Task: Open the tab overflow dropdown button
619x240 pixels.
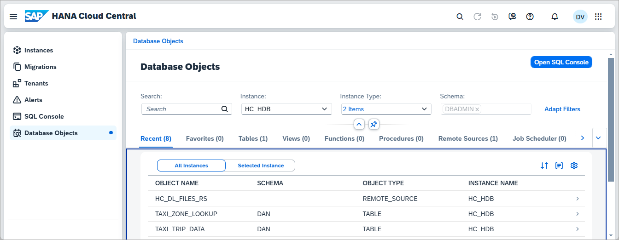Action: (599, 138)
